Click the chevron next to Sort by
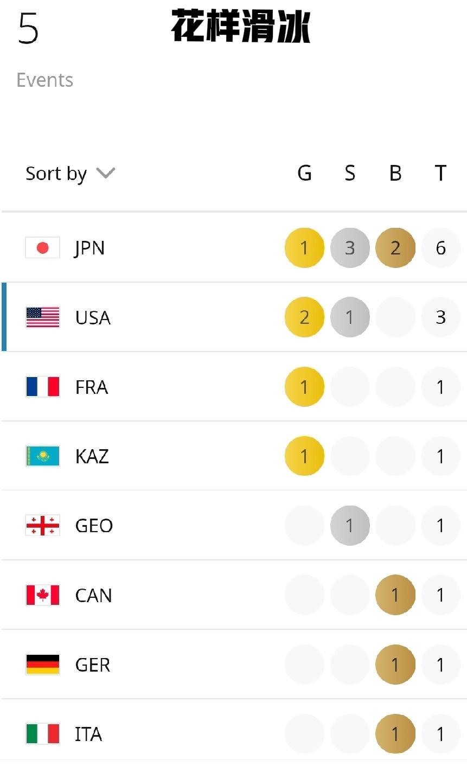 pos(106,173)
